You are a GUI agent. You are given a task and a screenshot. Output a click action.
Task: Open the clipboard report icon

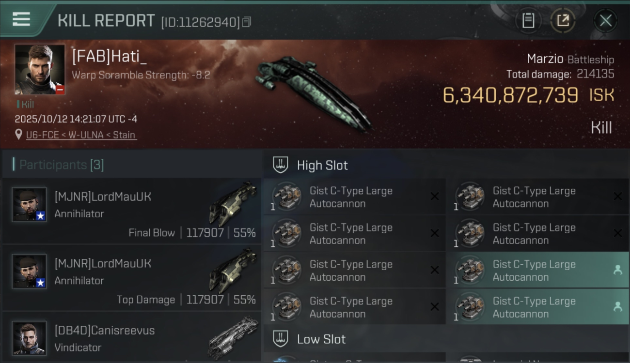coord(528,21)
